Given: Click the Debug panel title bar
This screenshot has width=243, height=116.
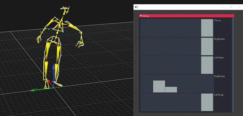Looking at the screenshot, I should 187,16.
